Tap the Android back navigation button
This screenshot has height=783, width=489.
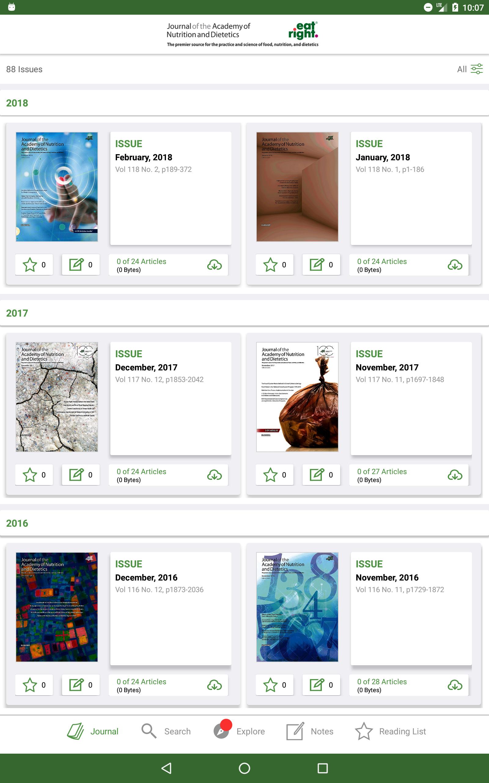166,768
